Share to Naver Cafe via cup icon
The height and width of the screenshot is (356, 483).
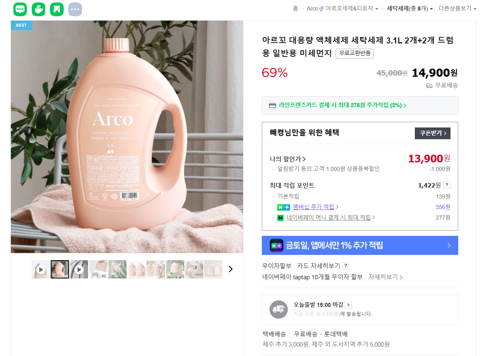click(x=38, y=9)
